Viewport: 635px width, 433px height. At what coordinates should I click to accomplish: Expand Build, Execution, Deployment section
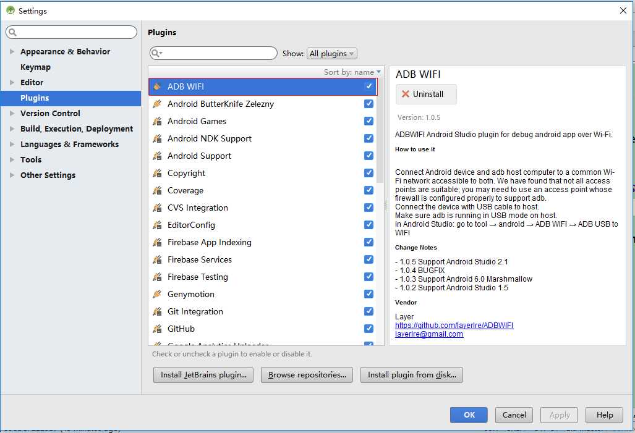12,128
